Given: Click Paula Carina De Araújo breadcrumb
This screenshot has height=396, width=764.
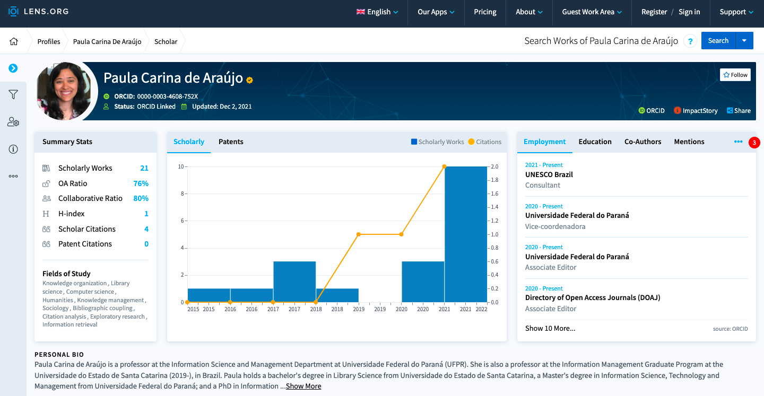Looking at the screenshot, I should pyautogui.click(x=107, y=41).
